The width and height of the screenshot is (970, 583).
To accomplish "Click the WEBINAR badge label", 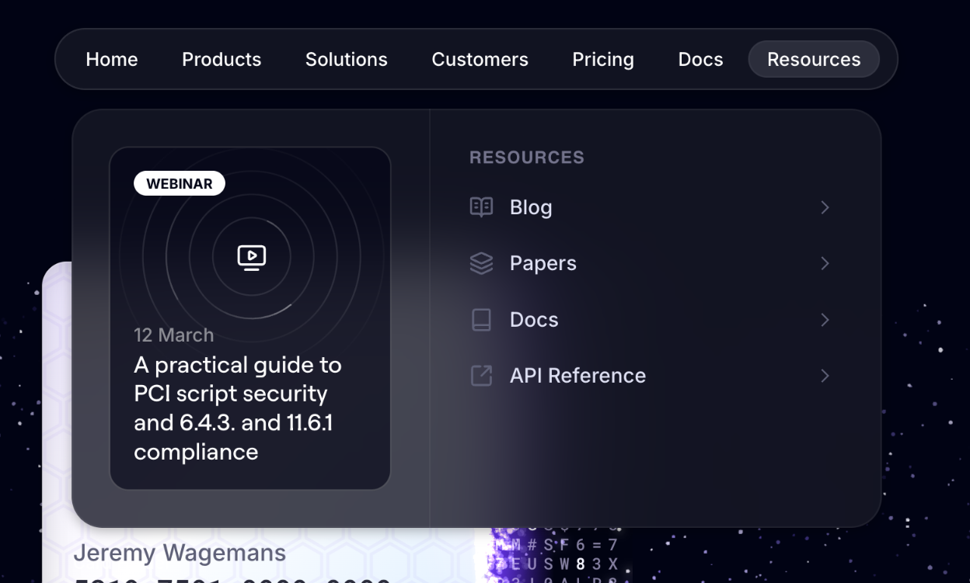I will click(180, 184).
